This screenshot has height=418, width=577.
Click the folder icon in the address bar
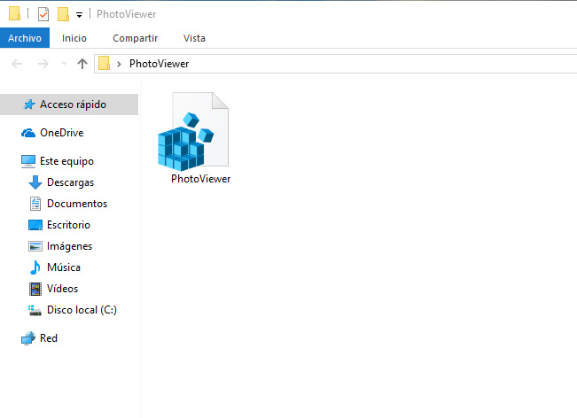[104, 63]
